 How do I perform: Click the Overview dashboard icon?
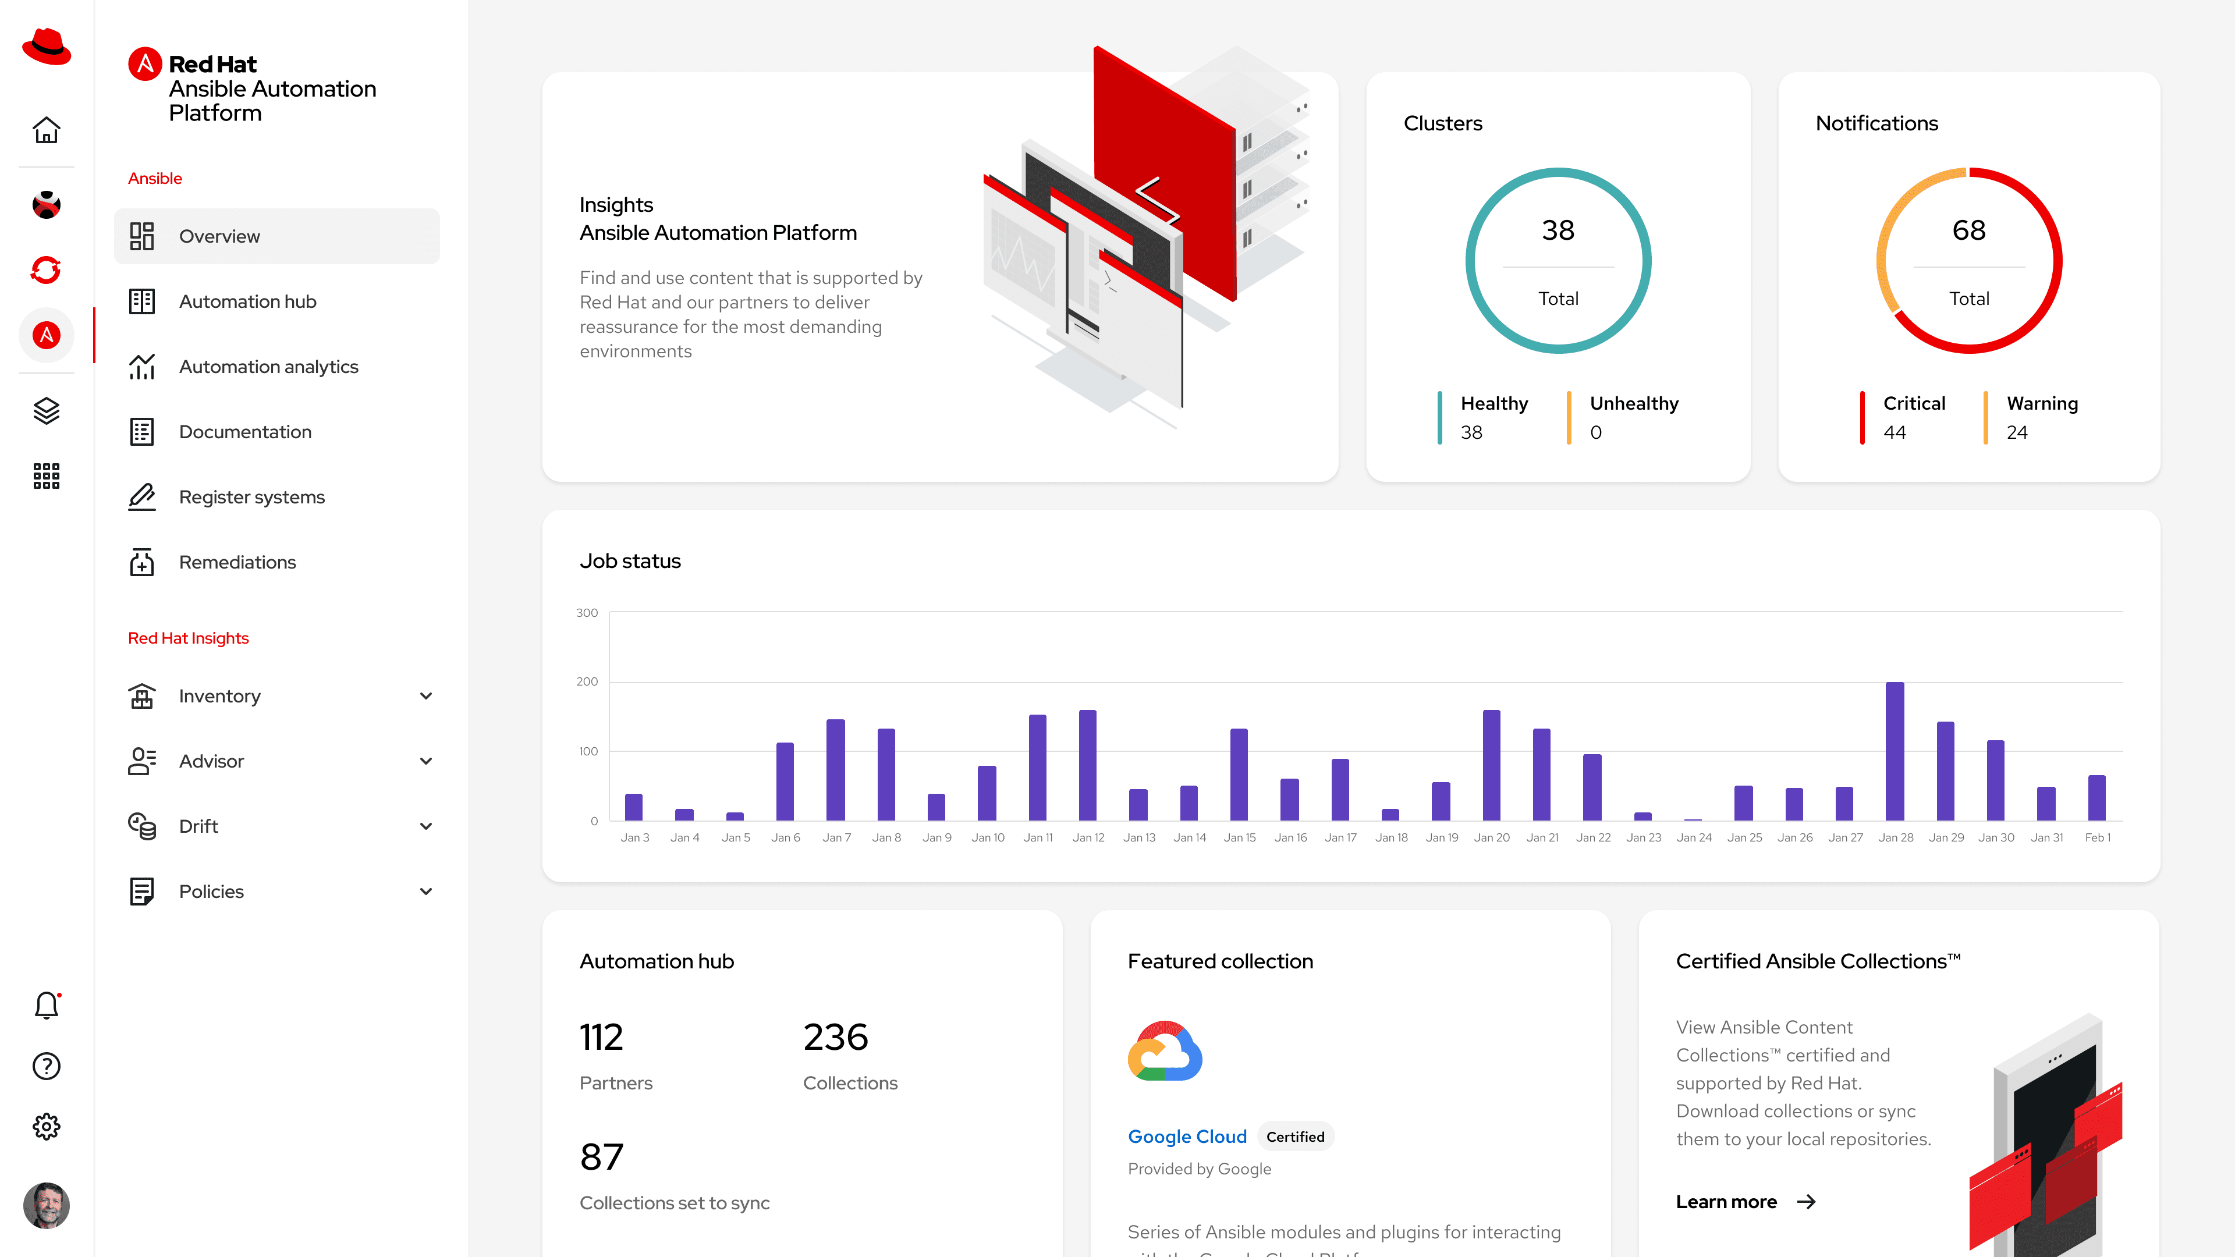point(141,236)
